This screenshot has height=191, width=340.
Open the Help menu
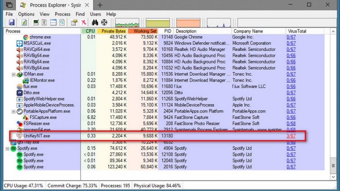[111, 14]
